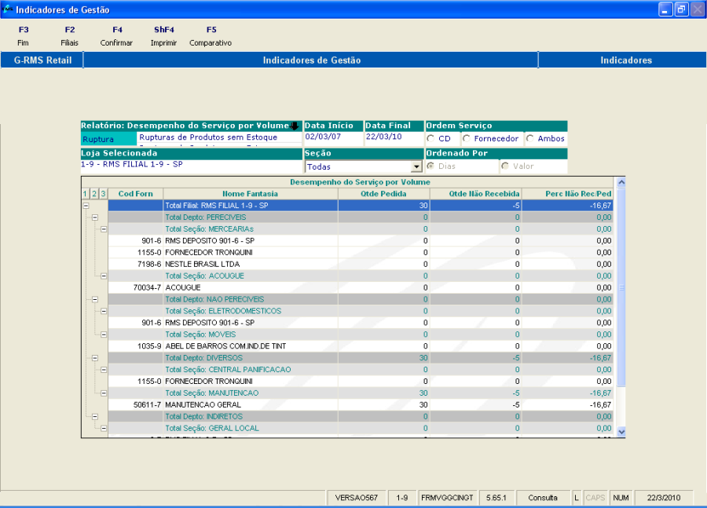The width and height of the screenshot is (707, 508).
Task: Collapse Total Seção: MOVEIS node
Action: coord(104,334)
